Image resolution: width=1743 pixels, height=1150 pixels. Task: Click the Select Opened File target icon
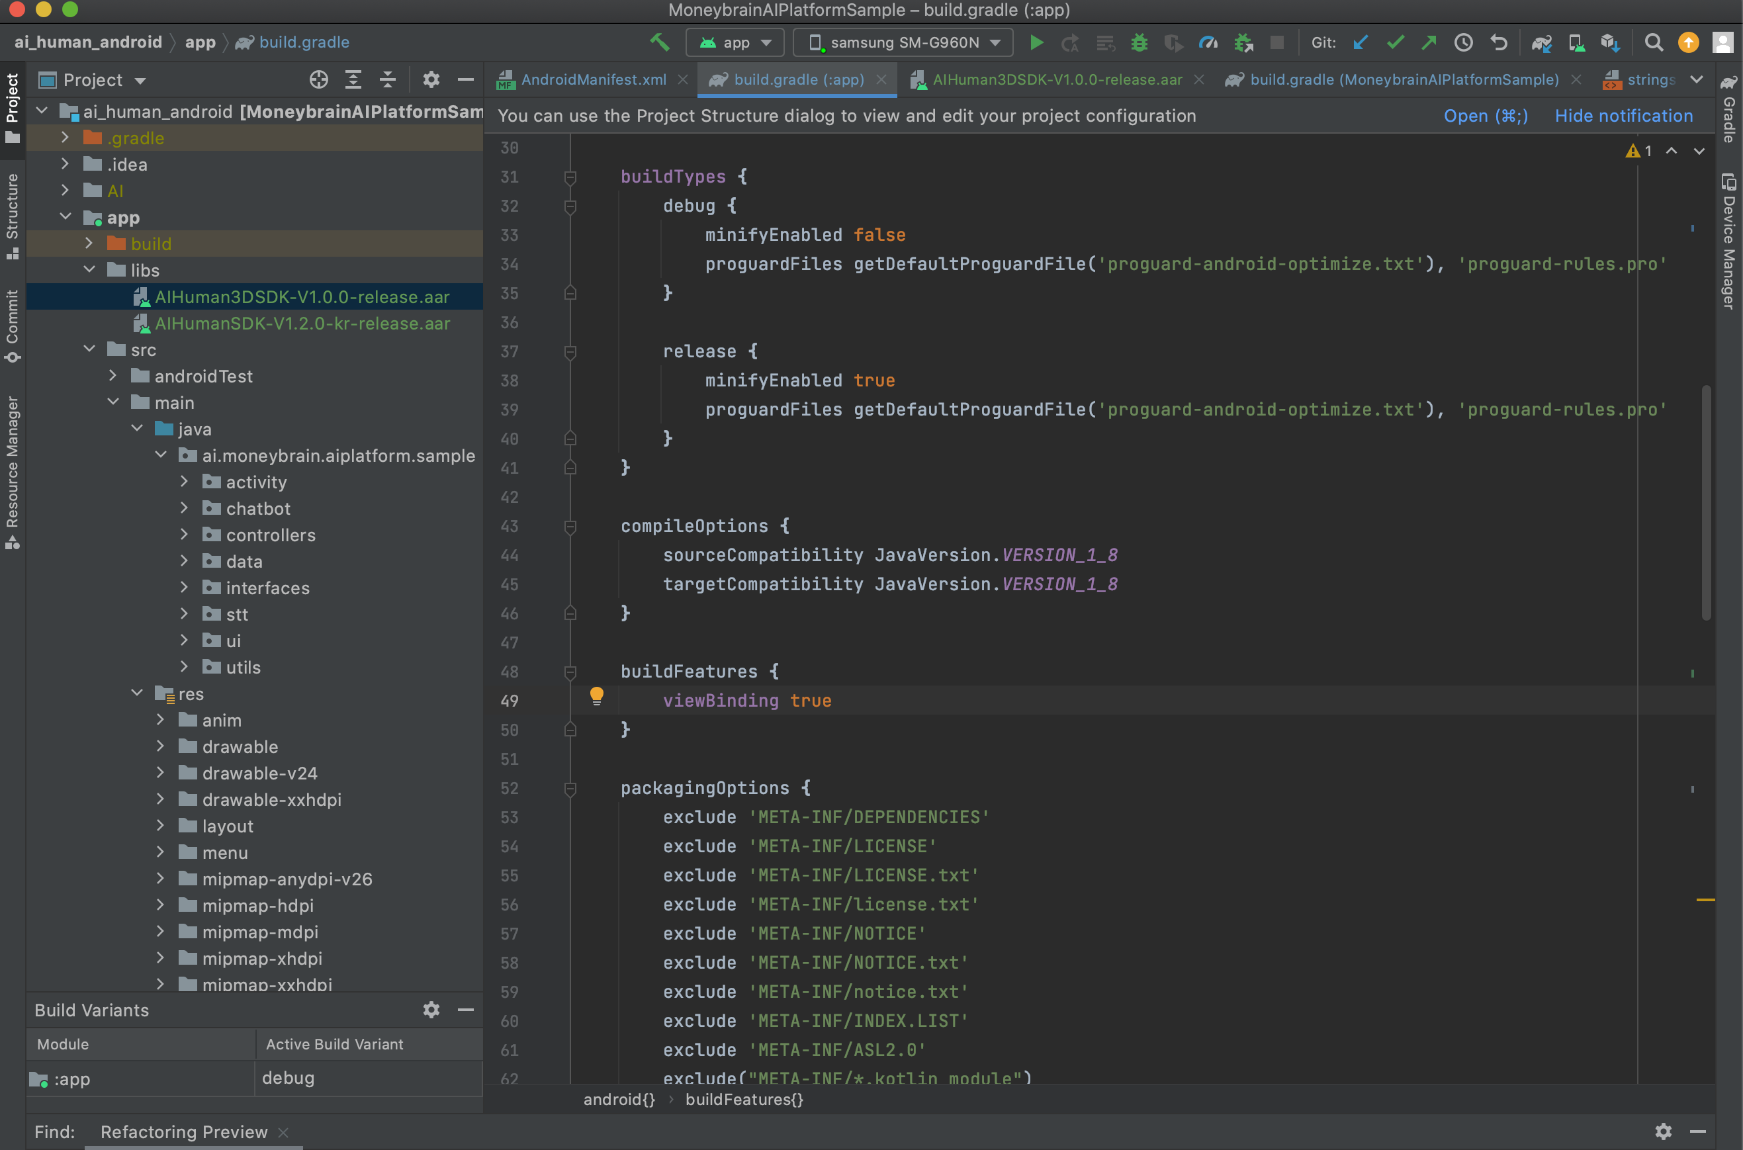point(318,79)
